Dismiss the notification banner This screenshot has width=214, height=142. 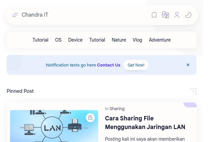[x=188, y=65]
